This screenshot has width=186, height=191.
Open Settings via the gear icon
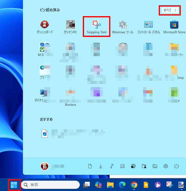(x=166, y=166)
